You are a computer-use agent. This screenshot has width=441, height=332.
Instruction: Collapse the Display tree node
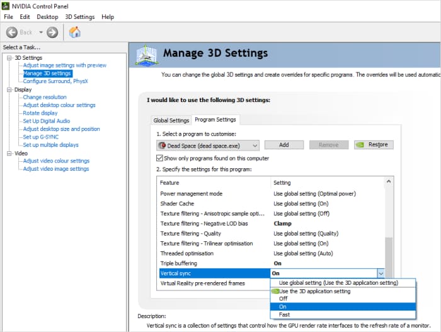(9, 89)
